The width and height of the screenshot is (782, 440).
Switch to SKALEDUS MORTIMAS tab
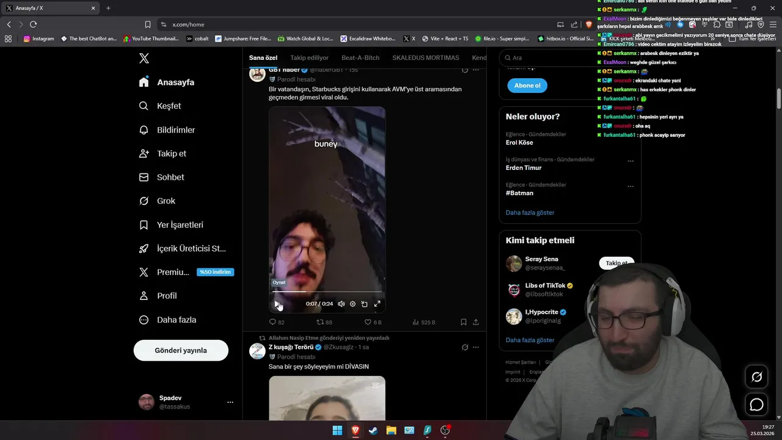[426, 57]
